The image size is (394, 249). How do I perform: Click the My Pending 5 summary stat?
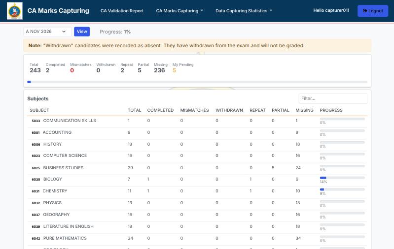(x=183, y=68)
